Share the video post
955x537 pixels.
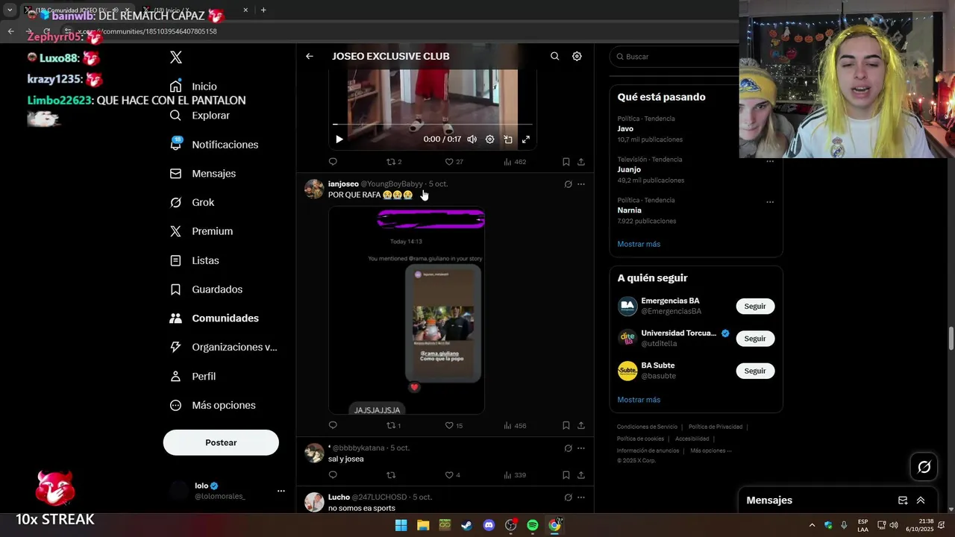(581, 162)
